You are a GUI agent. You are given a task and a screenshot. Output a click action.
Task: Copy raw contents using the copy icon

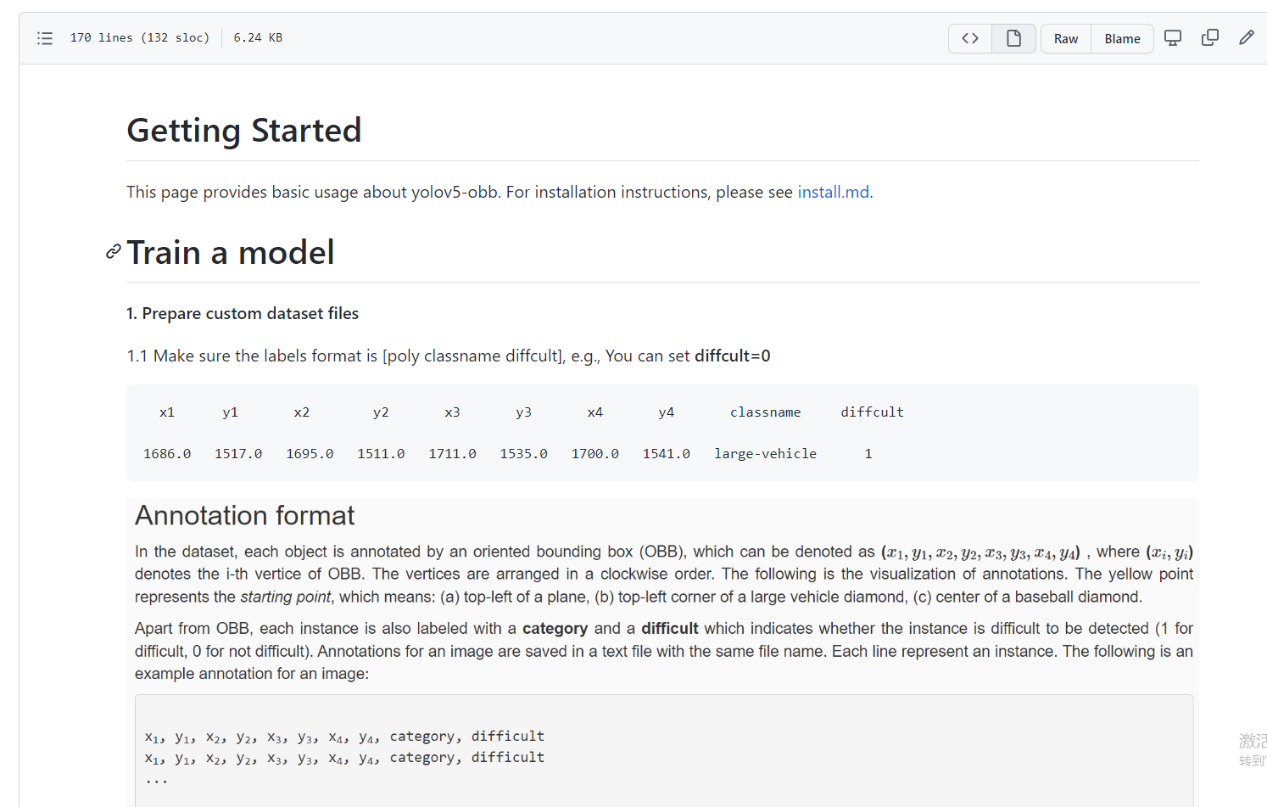click(1210, 37)
